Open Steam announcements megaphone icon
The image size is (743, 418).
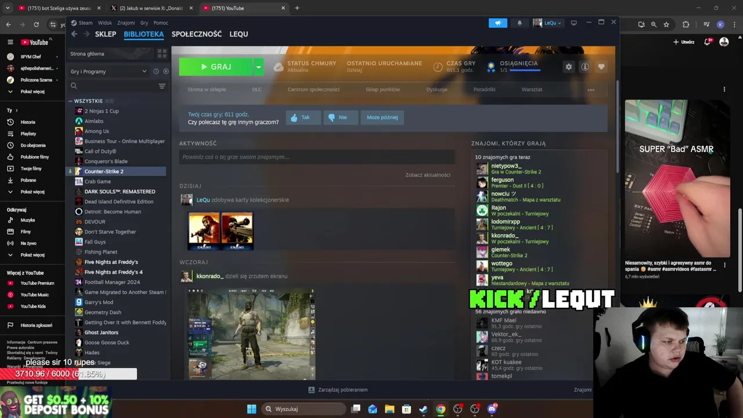tap(497, 23)
